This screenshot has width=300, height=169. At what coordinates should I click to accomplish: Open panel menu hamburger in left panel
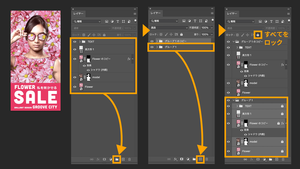(135, 14)
